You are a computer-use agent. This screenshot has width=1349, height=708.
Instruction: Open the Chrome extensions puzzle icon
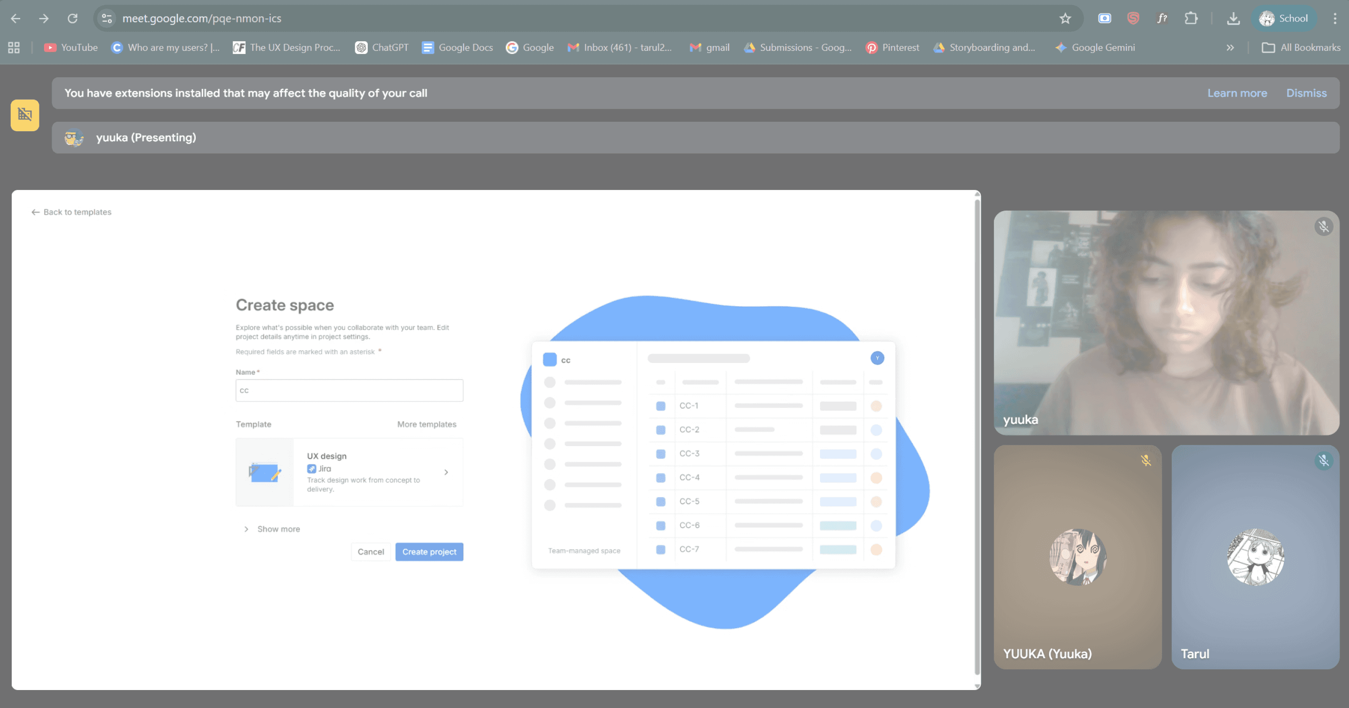point(1191,19)
